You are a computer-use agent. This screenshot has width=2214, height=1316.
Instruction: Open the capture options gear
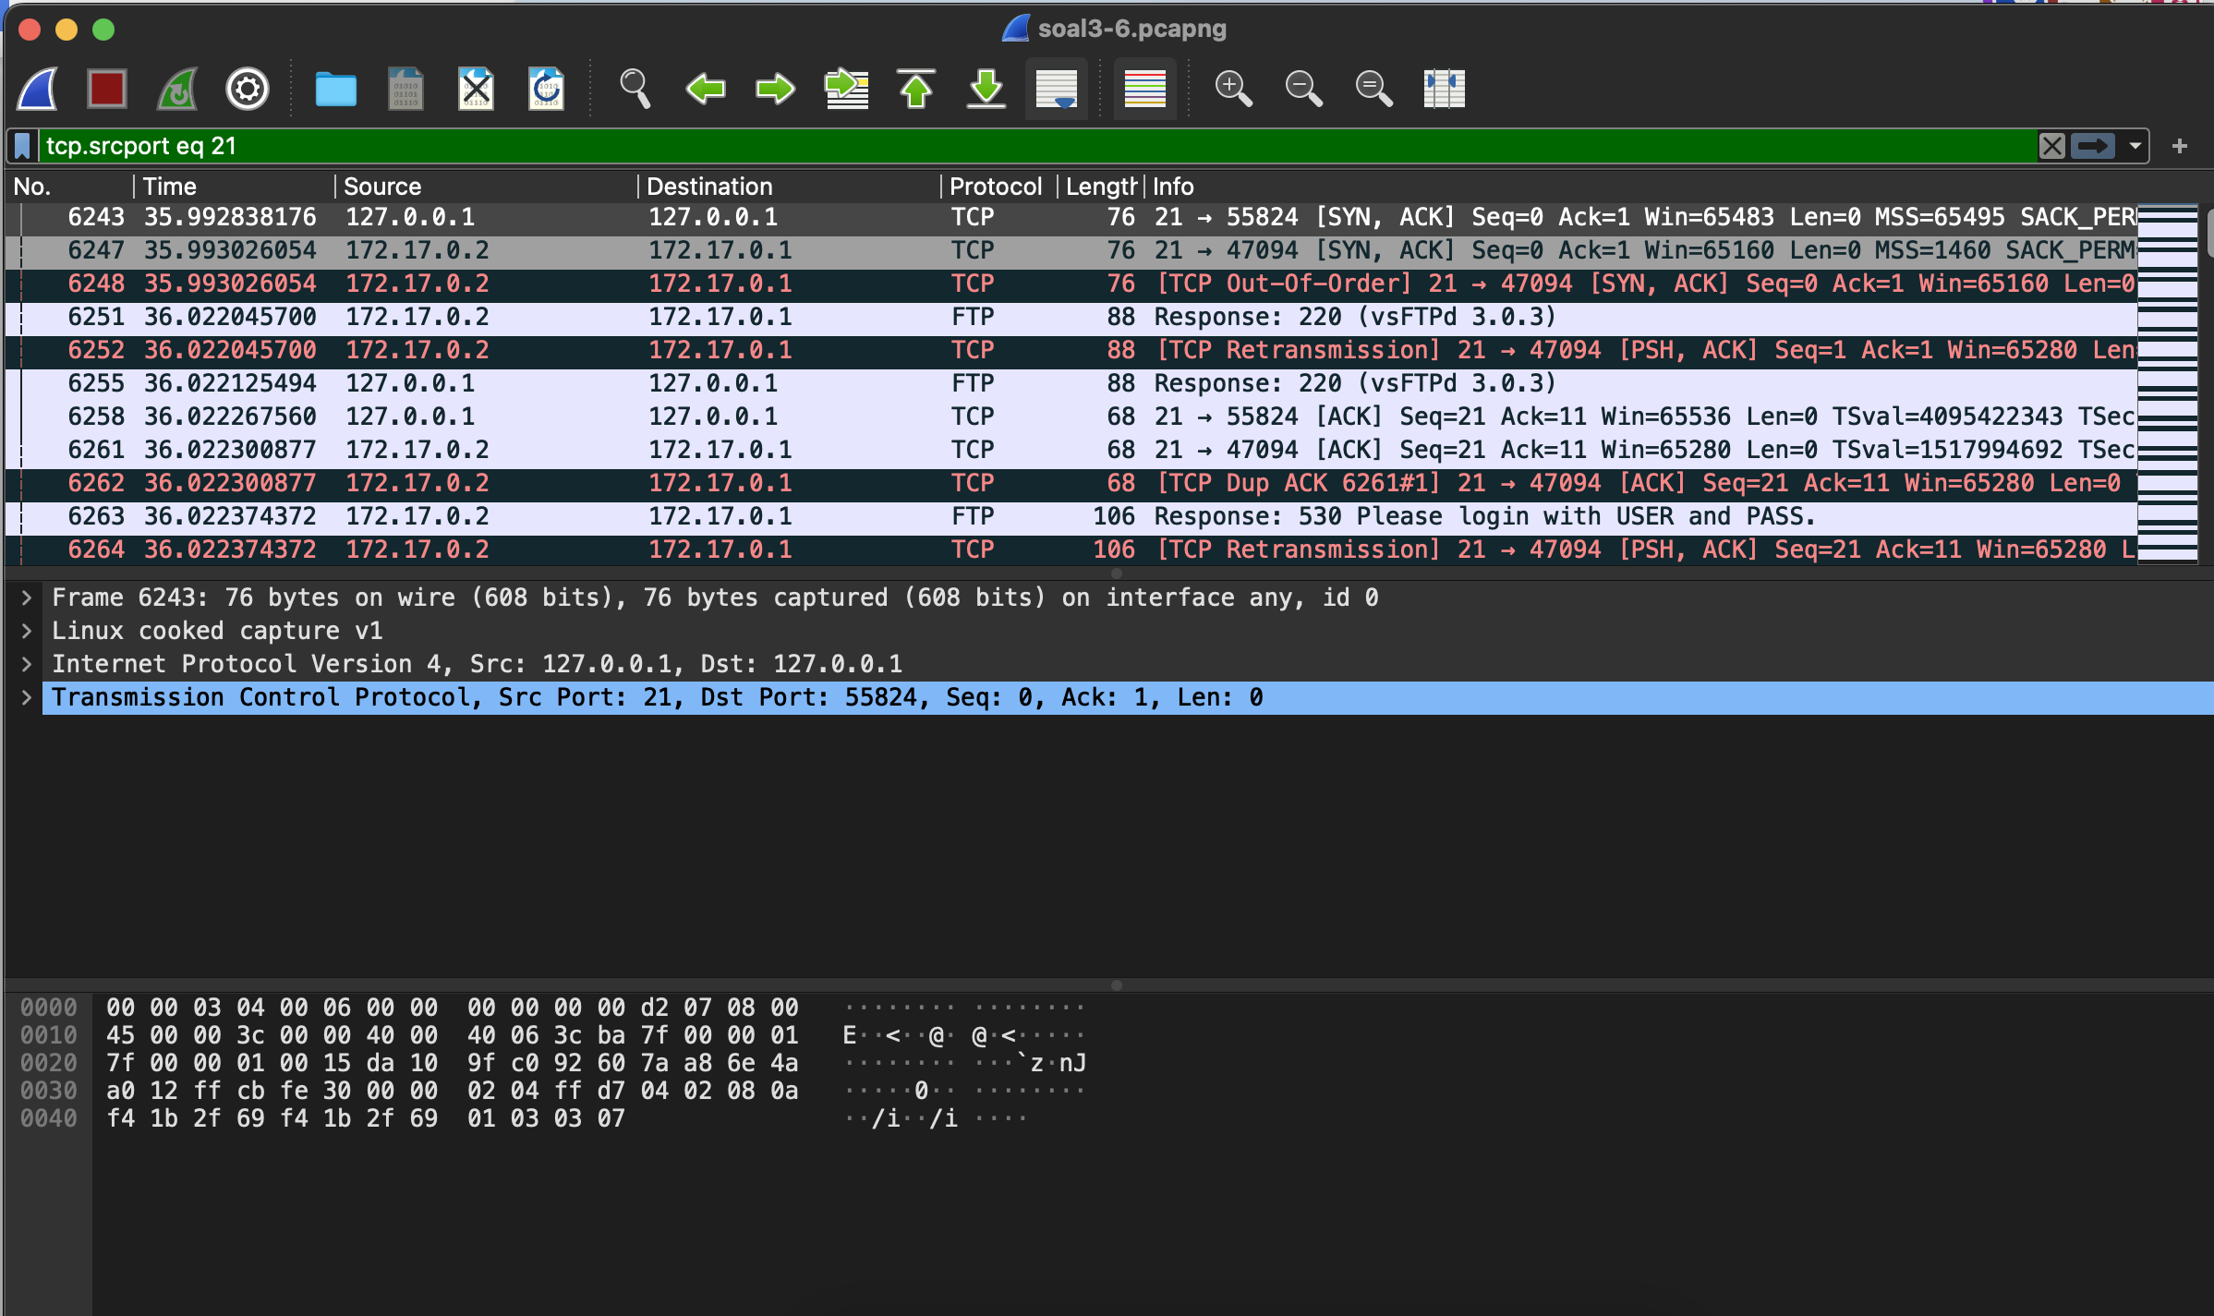[247, 88]
